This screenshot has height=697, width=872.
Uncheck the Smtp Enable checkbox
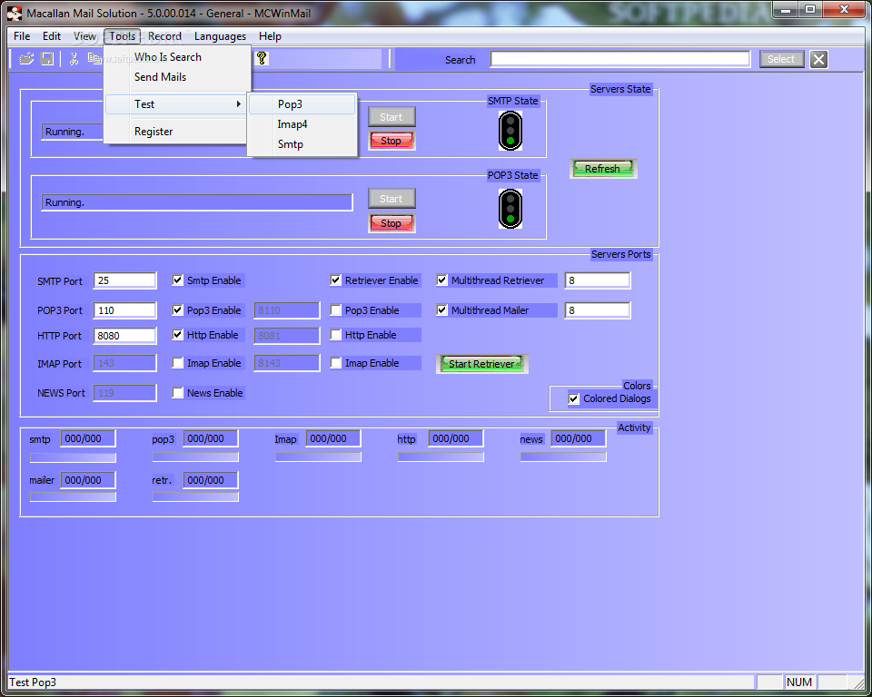[x=177, y=280]
